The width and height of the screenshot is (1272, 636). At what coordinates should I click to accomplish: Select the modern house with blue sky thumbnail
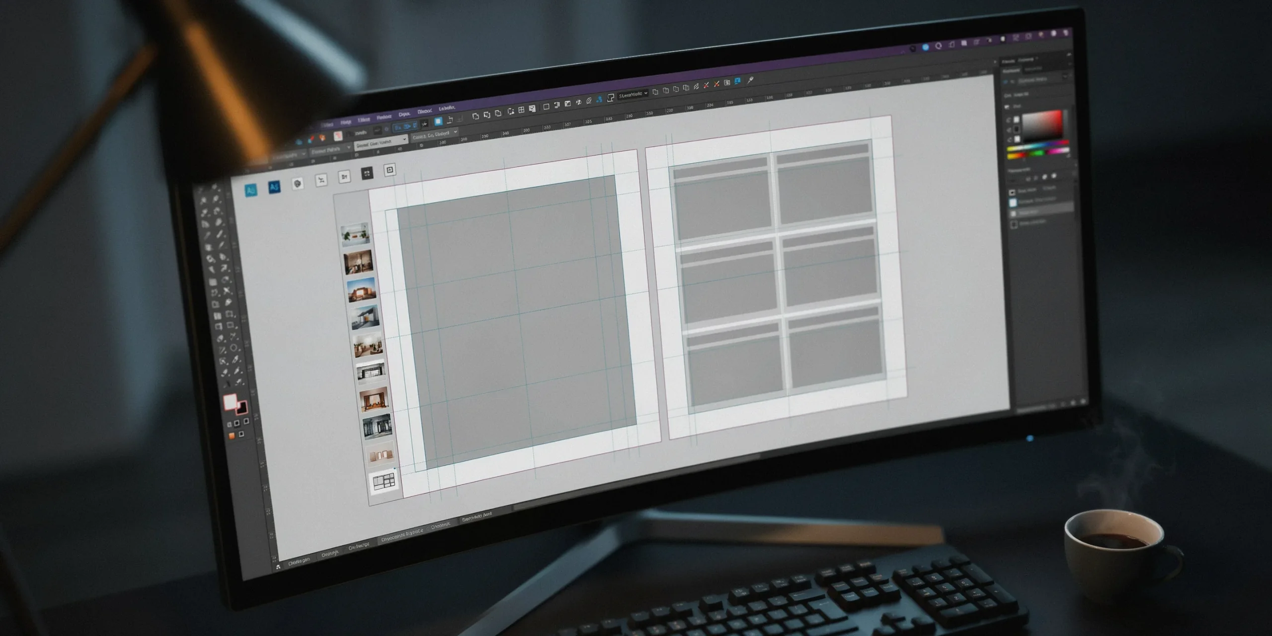365,318
